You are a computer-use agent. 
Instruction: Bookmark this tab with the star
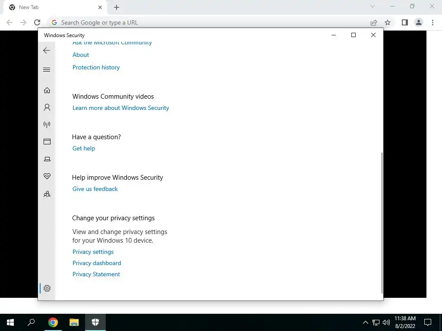coord(388,22)
